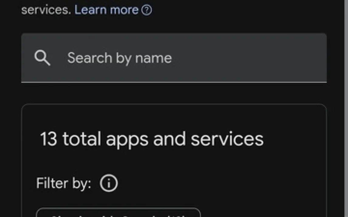Open help via icon after Learn more
The width and height of the screenshot is (348, 217).
click(x=147, y=10)
